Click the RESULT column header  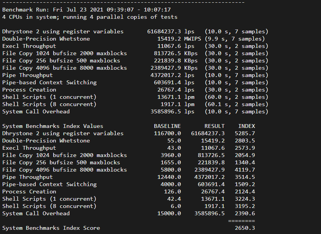pyautogui.click(x=215, y=126)
